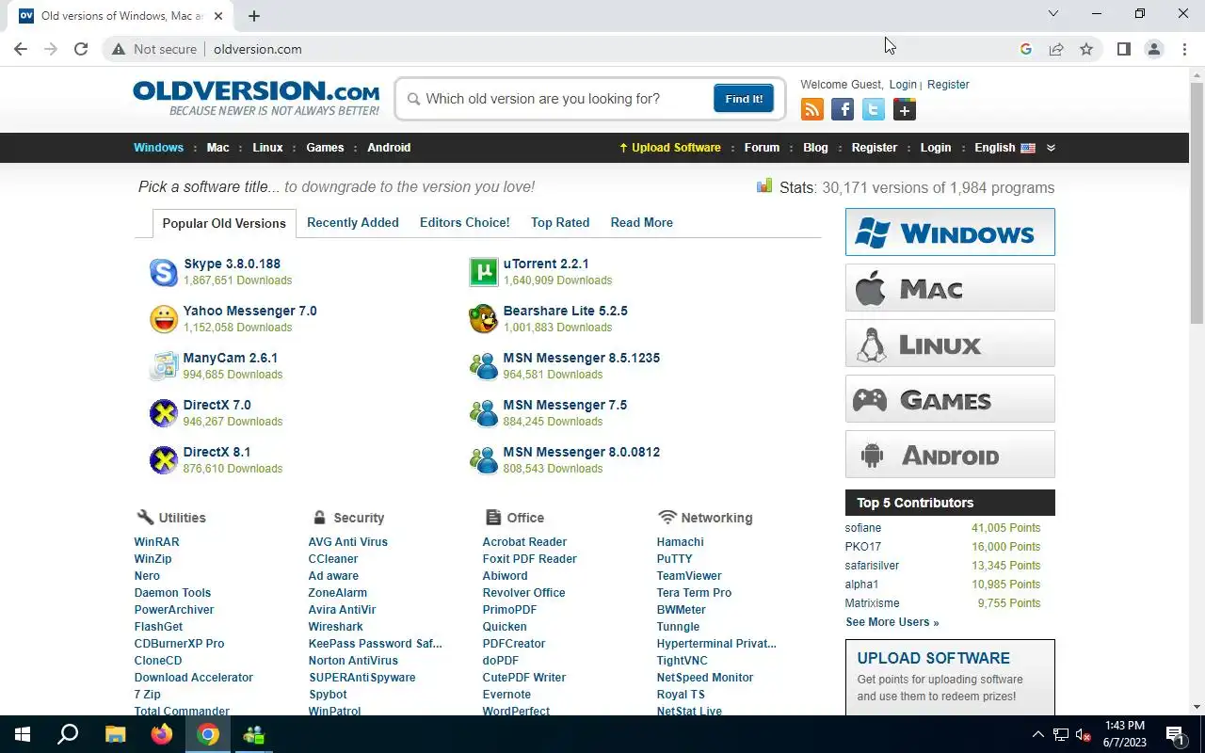Click the MSN Messenger 8.0.0812 icon

[483, 460]
